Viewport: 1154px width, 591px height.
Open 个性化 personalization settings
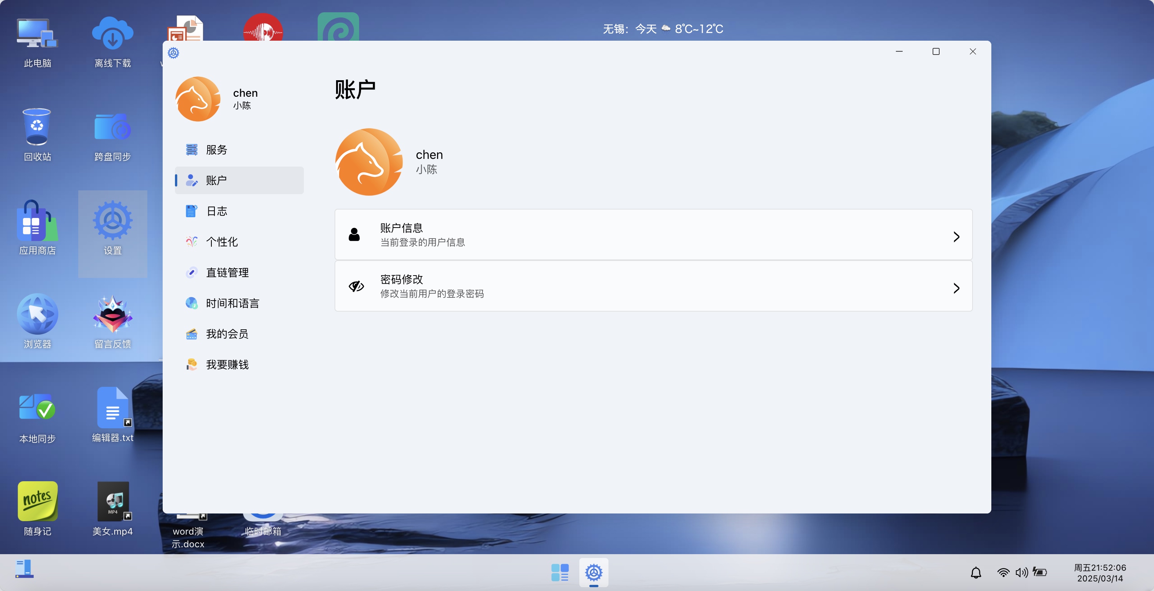coord(221,241)
